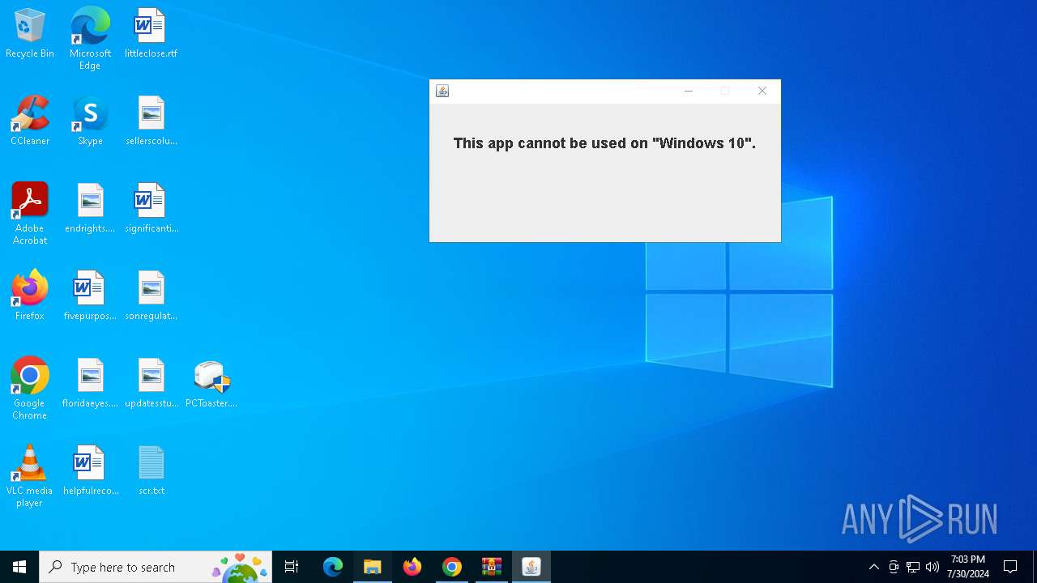The width and height of the screenshot is (1037, 583).
Task: Select the significanti... Word document
Action: pos(151,209)
